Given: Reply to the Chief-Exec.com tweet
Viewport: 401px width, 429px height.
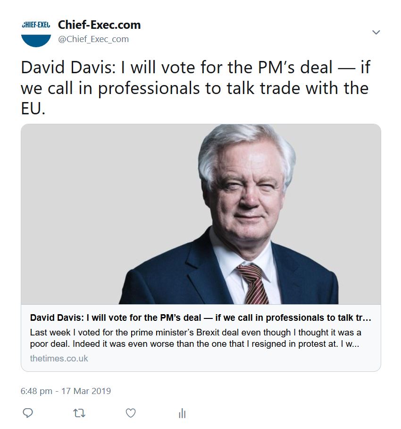Looking at the screenshot, I should point(28,413).
